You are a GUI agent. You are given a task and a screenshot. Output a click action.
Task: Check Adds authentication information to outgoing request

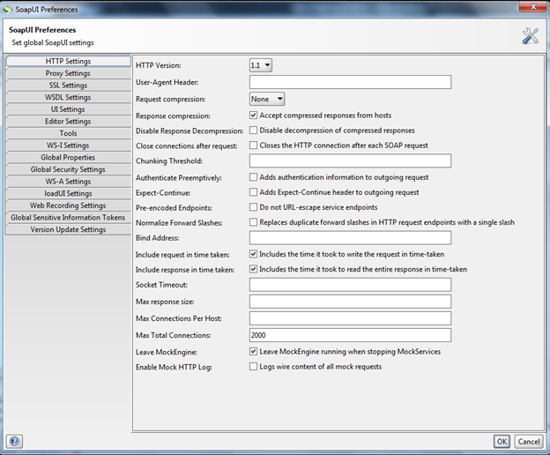(x=254, y=177)
